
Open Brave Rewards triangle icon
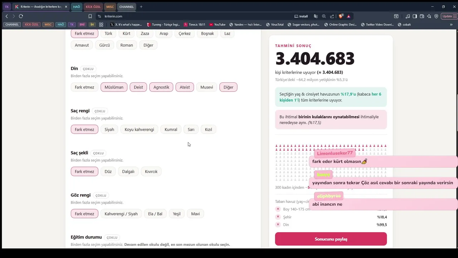coord(349,16)
